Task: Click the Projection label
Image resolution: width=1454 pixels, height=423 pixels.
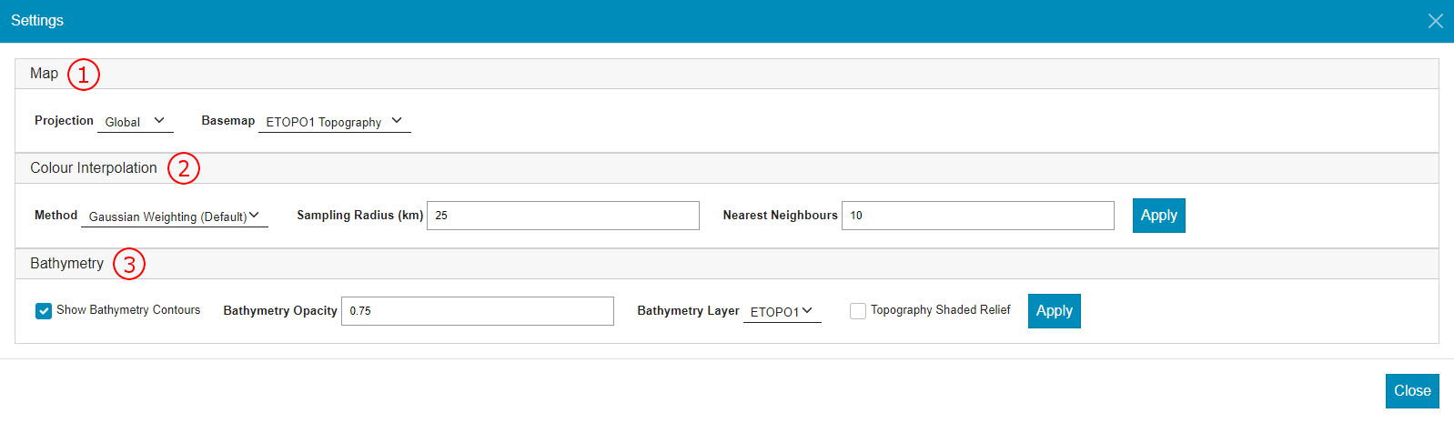Action: coord(64,121)
